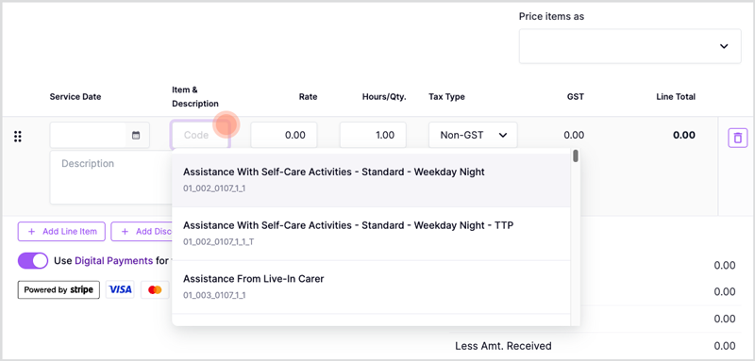The height and width of the screenshot is (361, 755).
Task: Click the Visa card icon
Action: [120, 290]
